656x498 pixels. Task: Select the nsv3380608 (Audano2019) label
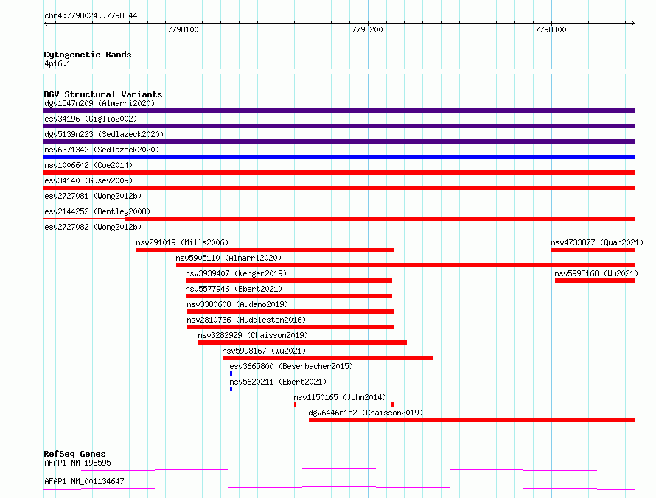click(237, 304)
